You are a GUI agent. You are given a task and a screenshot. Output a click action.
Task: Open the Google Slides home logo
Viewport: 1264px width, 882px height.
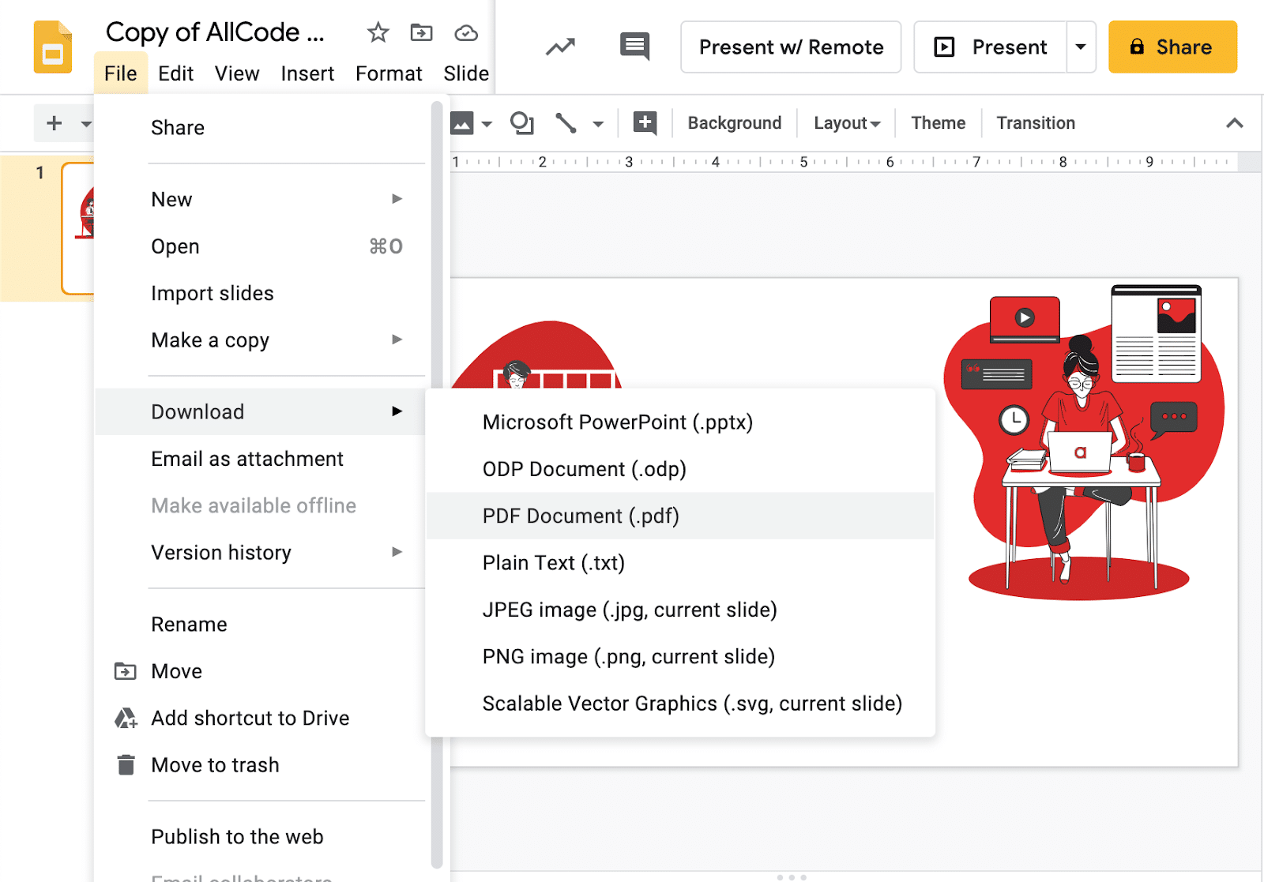52,47
